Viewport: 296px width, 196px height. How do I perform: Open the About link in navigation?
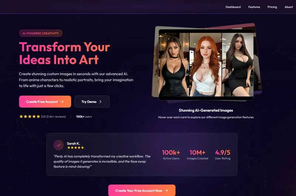[289, 7]
